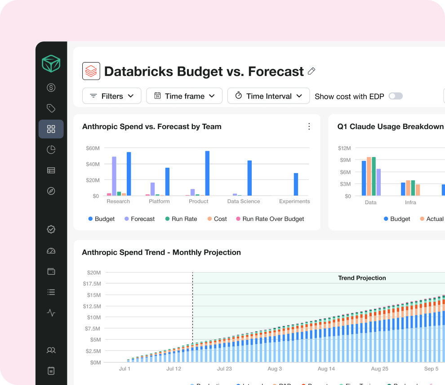
Task: Open the verified badge checkmark icon
Action: click(x=51, y=229)
